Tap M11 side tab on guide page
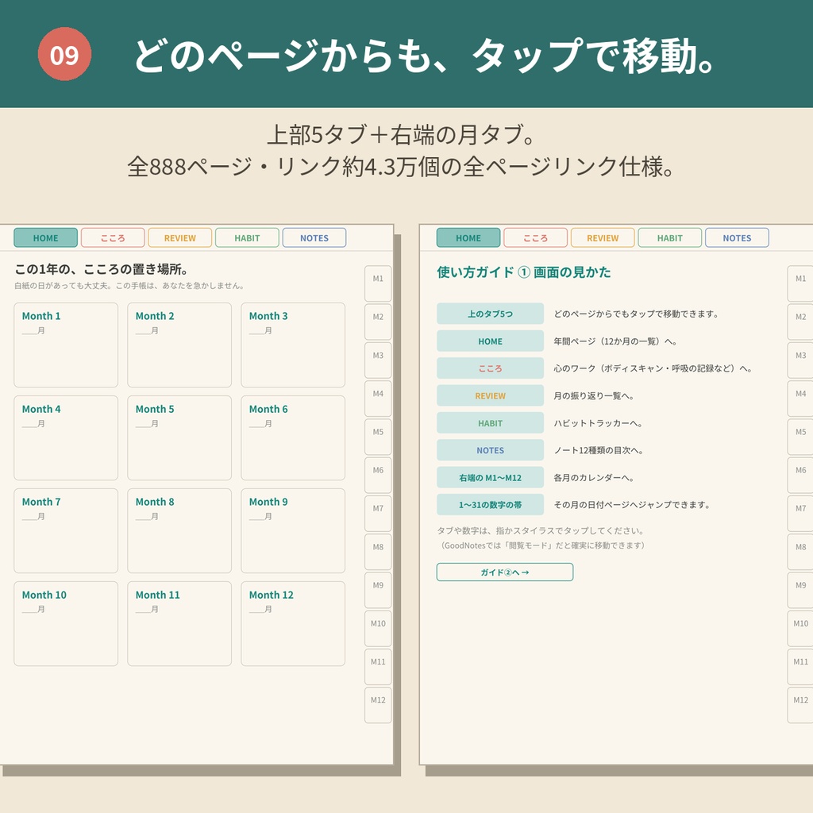Viewport: 813px width, 813px height. 800,667
